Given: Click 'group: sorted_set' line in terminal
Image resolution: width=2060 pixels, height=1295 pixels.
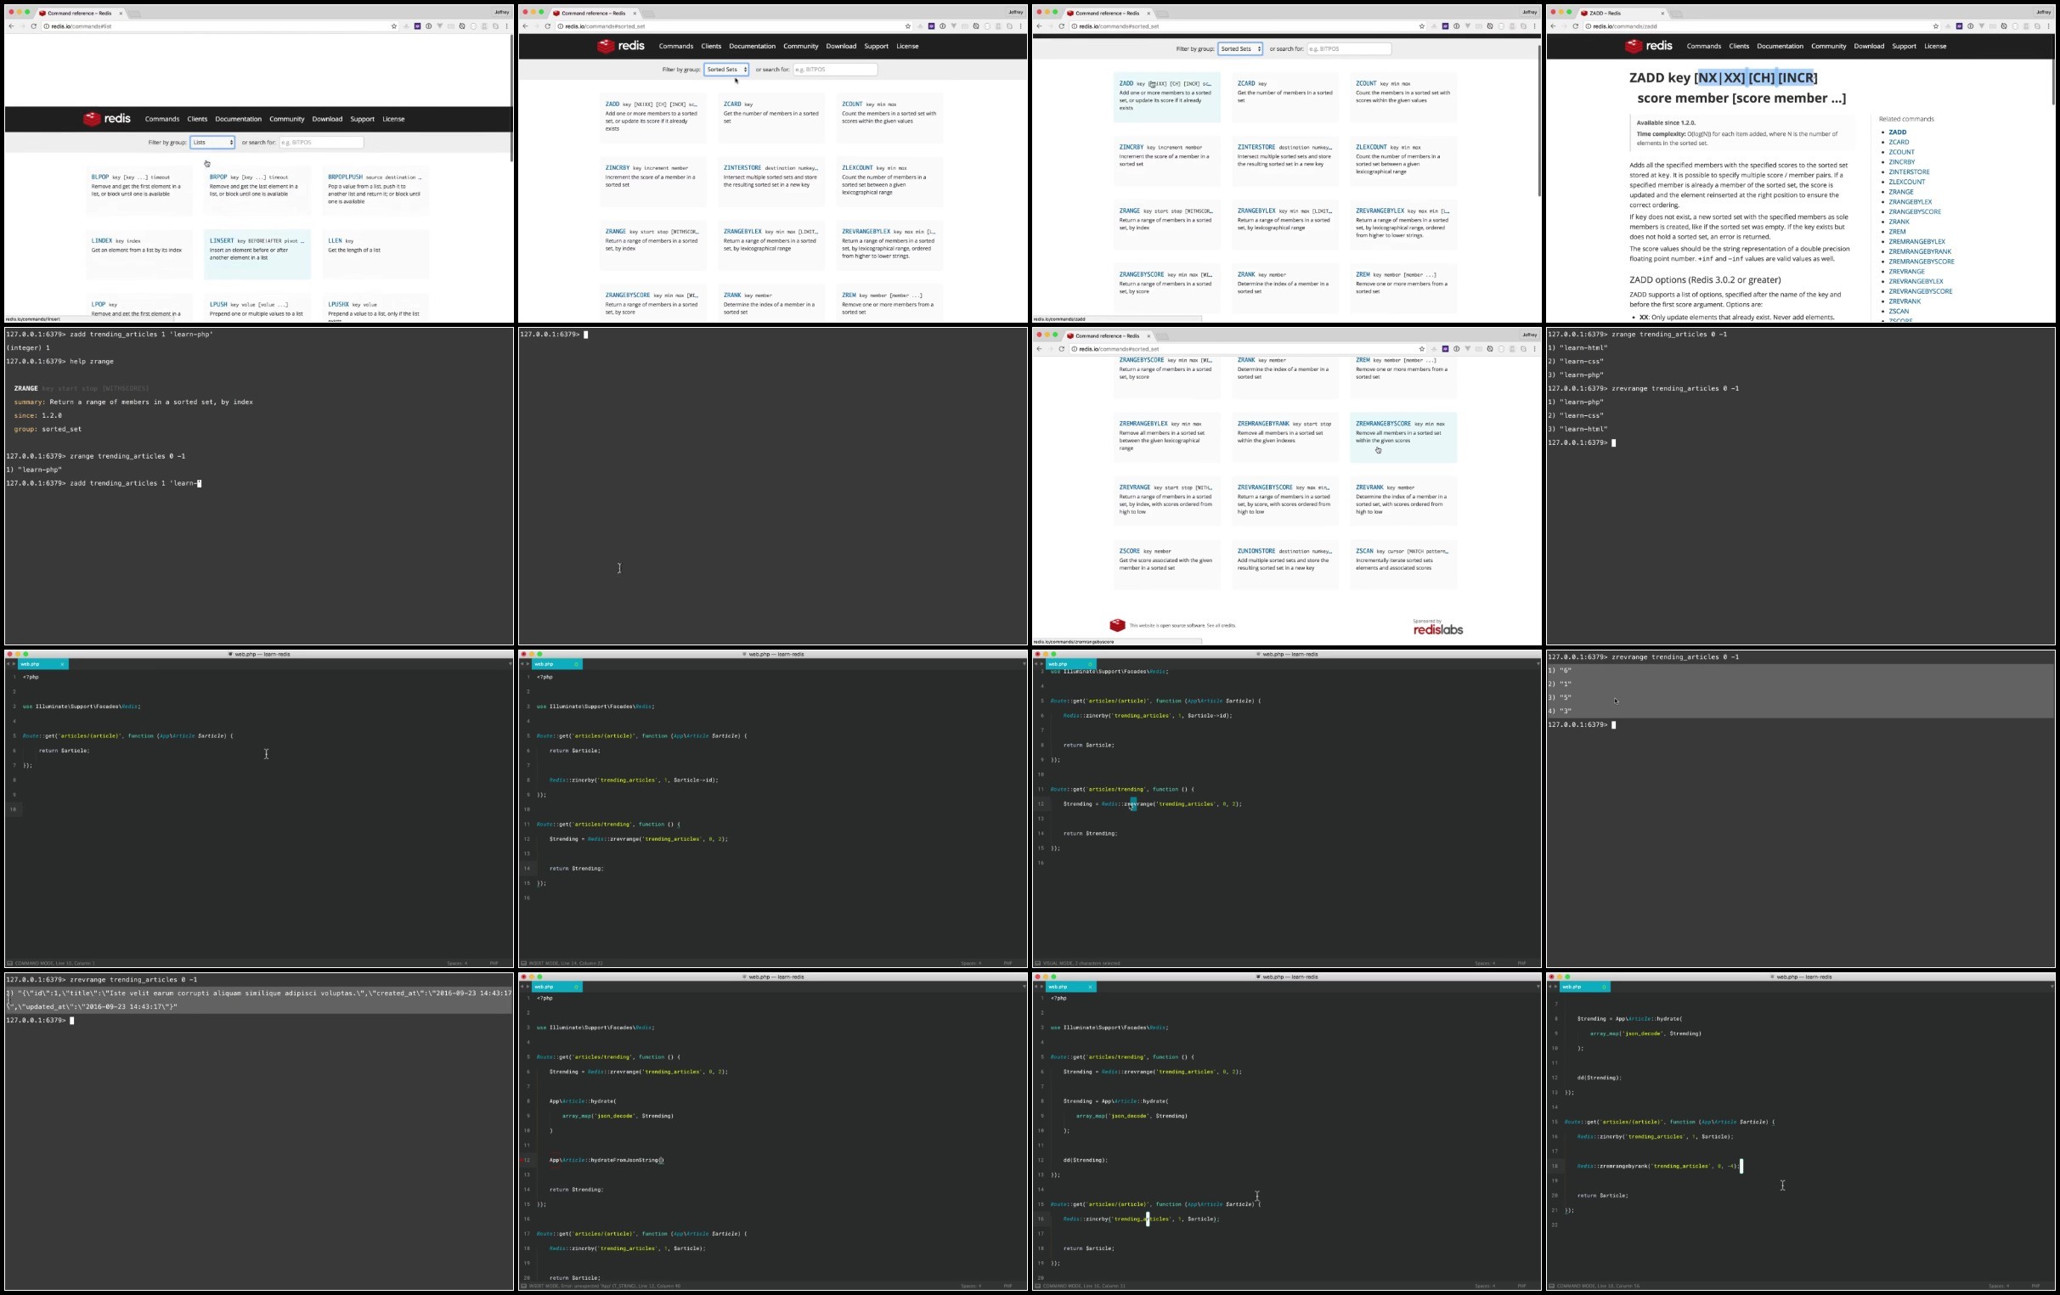Looking at the screenshot, I should (x=48, y=430).
